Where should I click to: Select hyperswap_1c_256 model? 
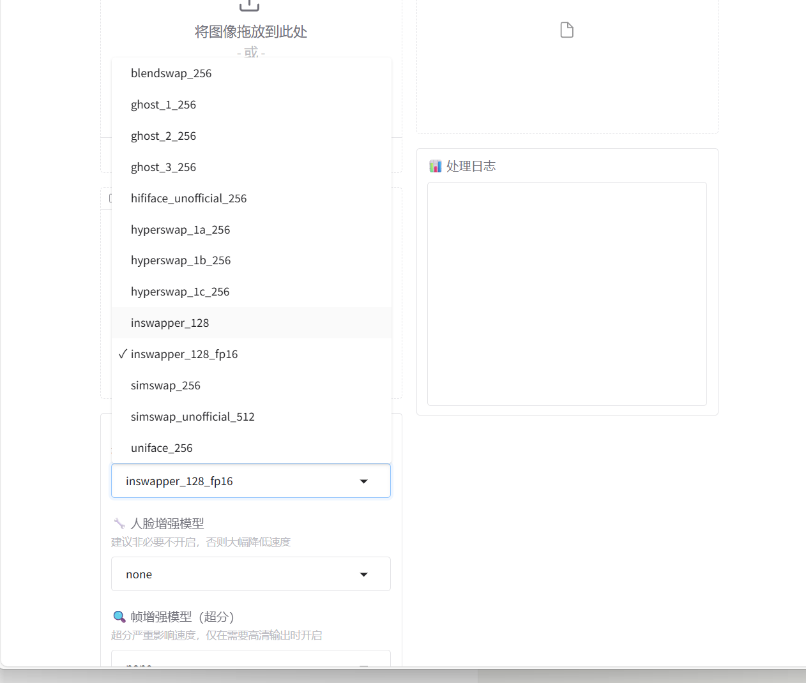tap(180, 292)
